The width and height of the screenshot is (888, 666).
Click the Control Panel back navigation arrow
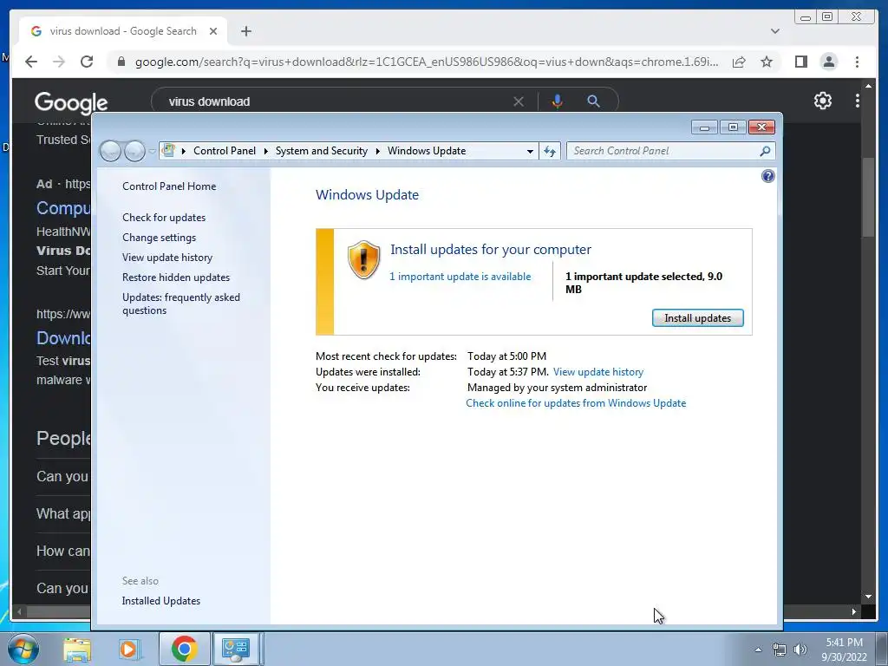[110, 151]
